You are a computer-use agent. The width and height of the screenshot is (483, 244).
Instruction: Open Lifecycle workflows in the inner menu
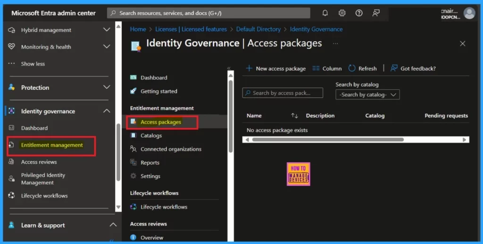[x=164, y=207]
